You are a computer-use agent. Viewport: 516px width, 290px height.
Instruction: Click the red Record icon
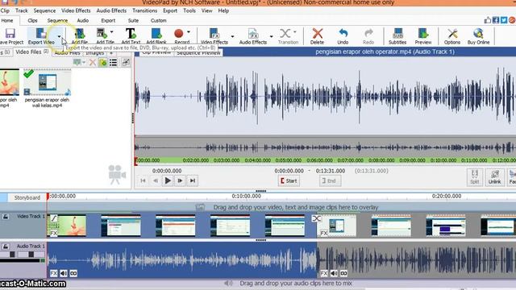coord(178,33)
